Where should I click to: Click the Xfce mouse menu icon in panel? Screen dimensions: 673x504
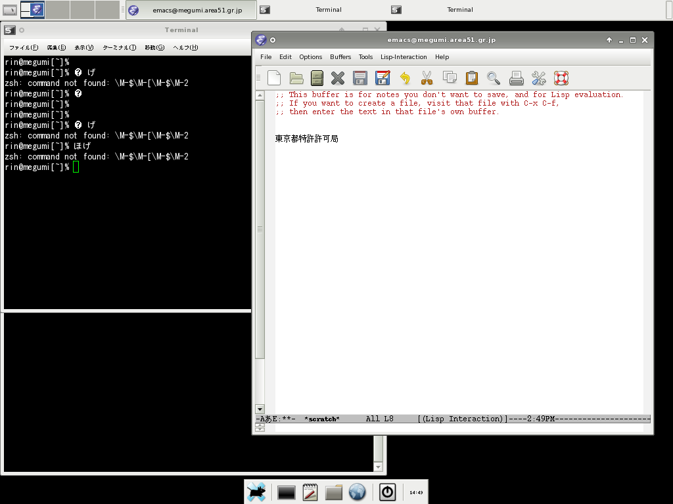point(256,492)
